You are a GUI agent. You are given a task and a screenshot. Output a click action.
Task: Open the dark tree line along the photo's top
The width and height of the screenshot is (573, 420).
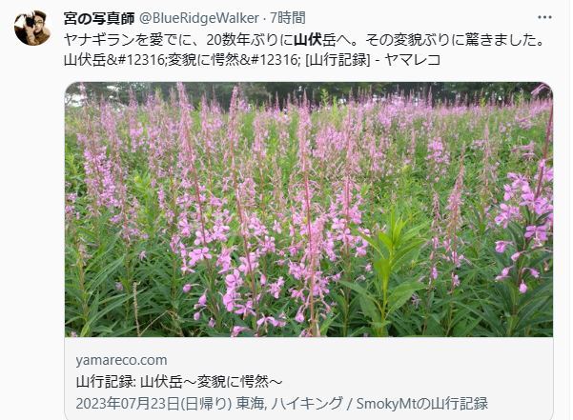(x=309, y=92)
